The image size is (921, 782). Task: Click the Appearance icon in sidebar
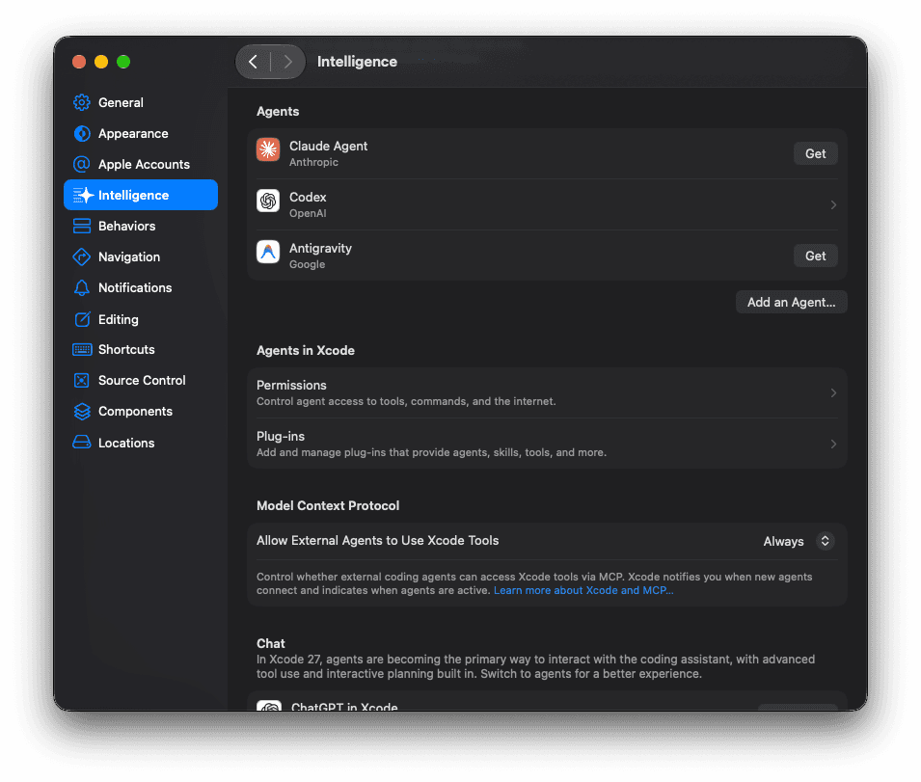(82, 133)
